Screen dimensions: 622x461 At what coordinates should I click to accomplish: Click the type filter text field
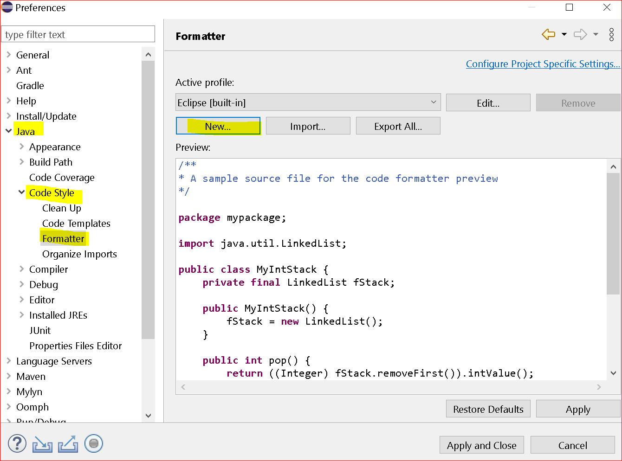[78, 34]
